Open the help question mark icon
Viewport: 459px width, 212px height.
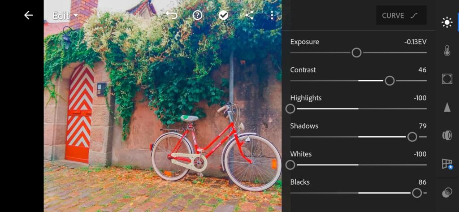point(198,15)
